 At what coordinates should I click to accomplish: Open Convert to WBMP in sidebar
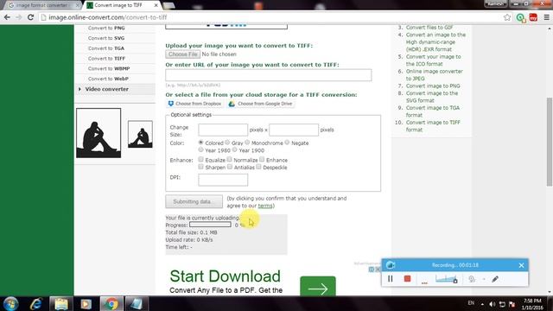109,69
